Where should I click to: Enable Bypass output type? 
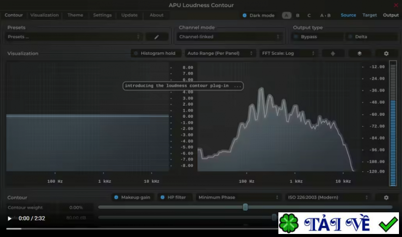(318, 37)
